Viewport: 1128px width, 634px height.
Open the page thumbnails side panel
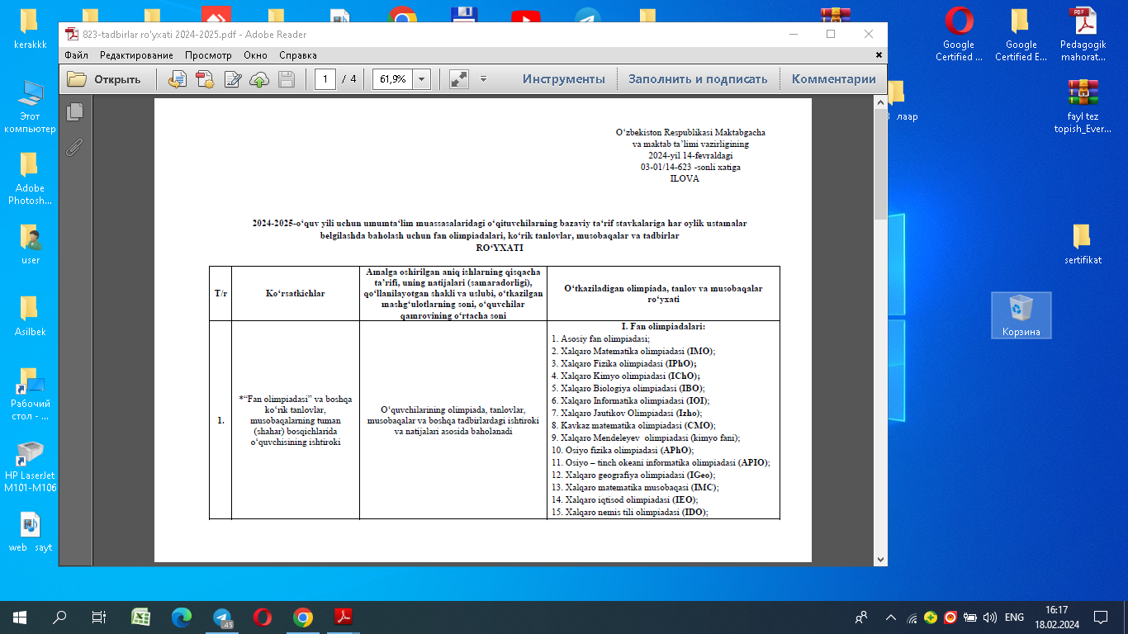coord(75,111)
